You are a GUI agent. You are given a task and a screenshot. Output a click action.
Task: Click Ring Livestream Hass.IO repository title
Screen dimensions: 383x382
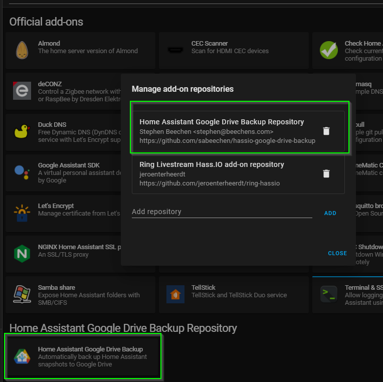212,164
